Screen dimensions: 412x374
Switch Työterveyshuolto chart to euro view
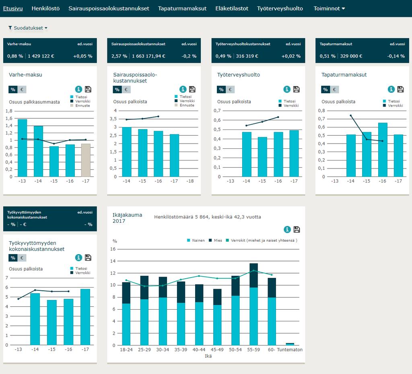tap(230, 90)
